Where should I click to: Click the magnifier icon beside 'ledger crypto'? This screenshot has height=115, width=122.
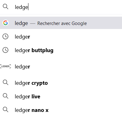[6, 83]
